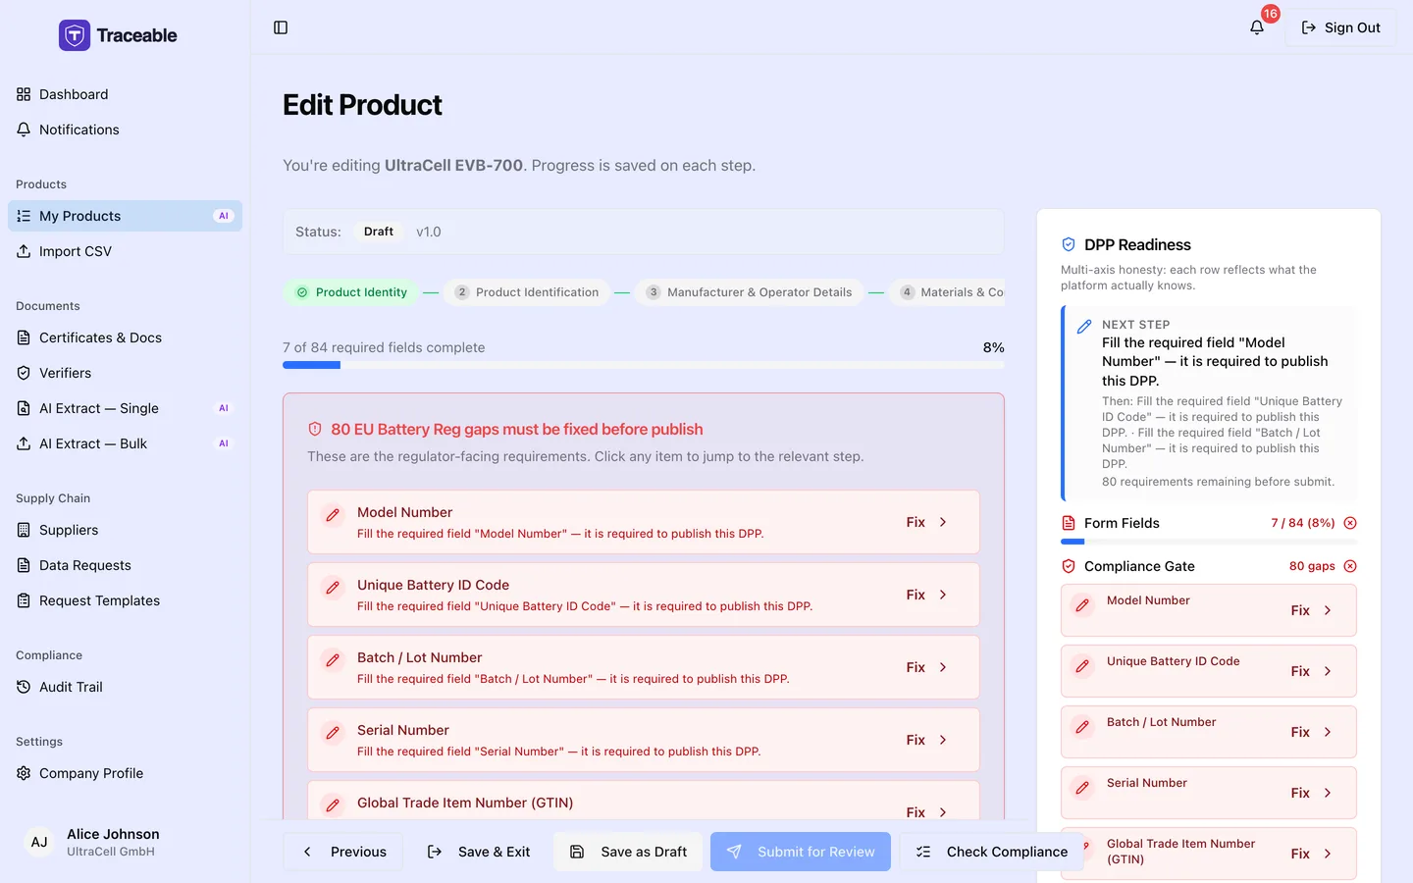Fix Global Trade Item Number in Compliance Gate

click(1312, 854)
